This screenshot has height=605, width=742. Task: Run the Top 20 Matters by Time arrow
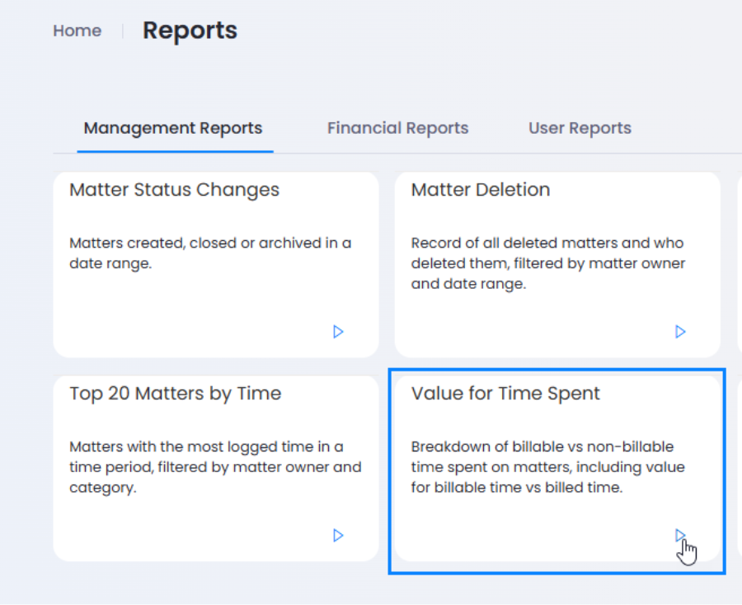(338, 536)
